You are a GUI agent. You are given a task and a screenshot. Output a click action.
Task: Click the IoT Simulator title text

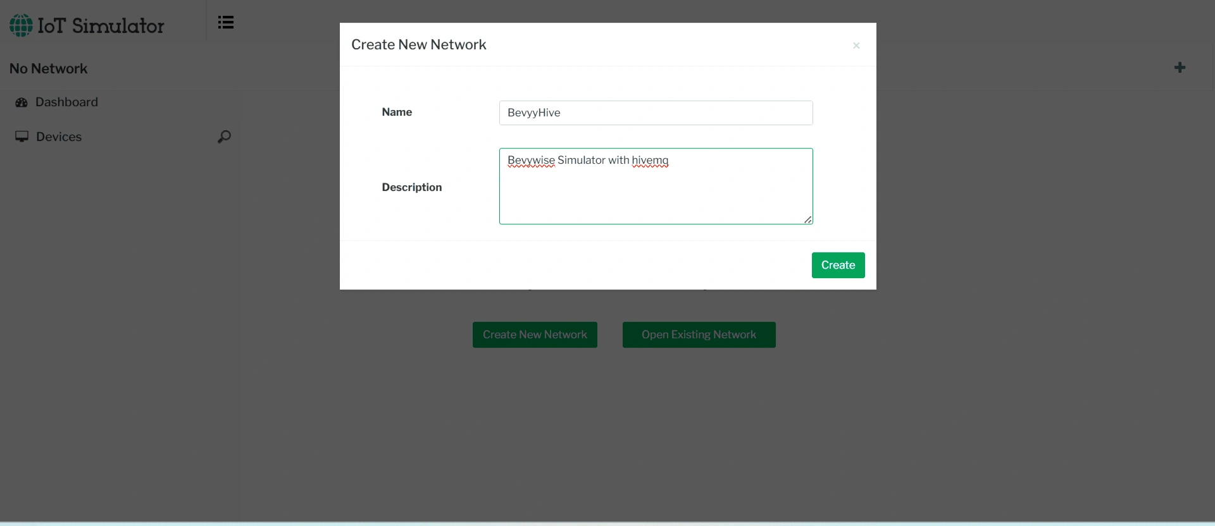pos(101,26)
